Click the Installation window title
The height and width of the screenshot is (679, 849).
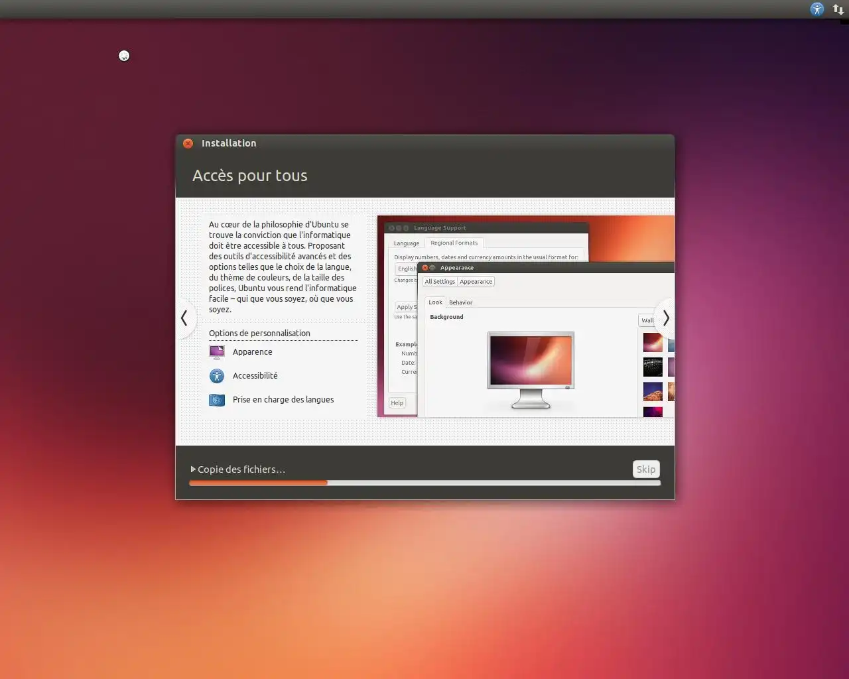pyautogui.click(x=229, y=143)
